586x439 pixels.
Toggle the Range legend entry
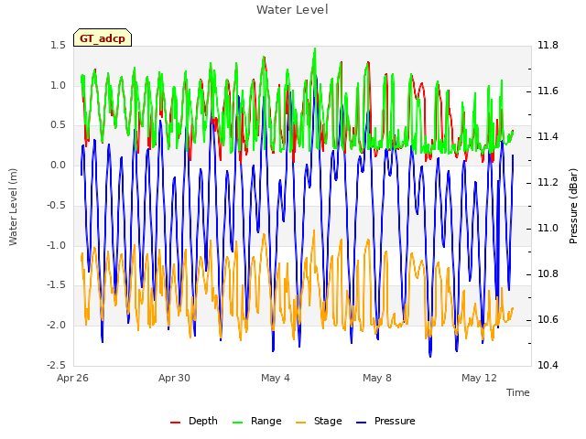[257, 421]
